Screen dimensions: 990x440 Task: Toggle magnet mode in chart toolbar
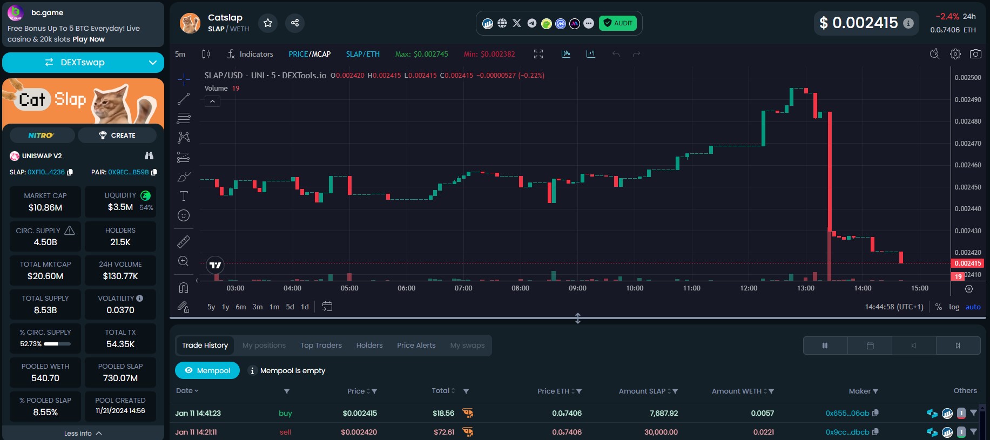pyautogui.click(x=184, y=287)
